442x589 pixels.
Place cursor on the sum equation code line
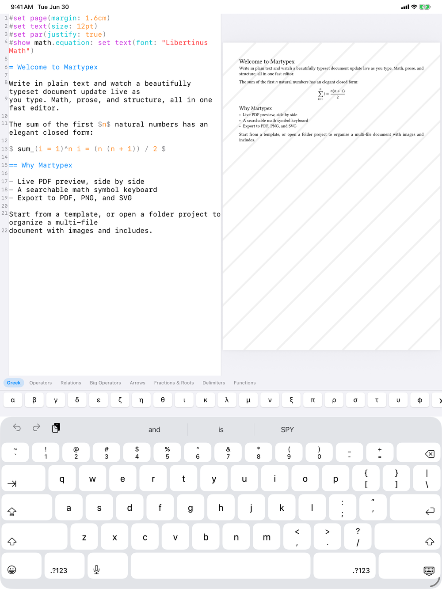(88, 149)
